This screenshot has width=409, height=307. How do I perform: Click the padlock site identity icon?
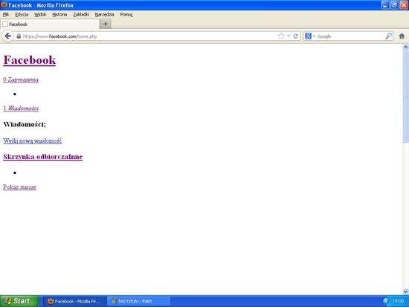click(x=19, y=36)
